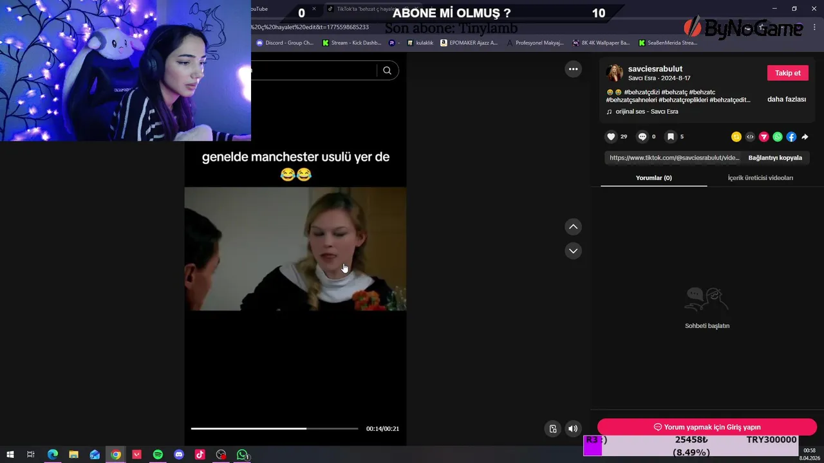Follow the creator with Takip et

[787, 73]
